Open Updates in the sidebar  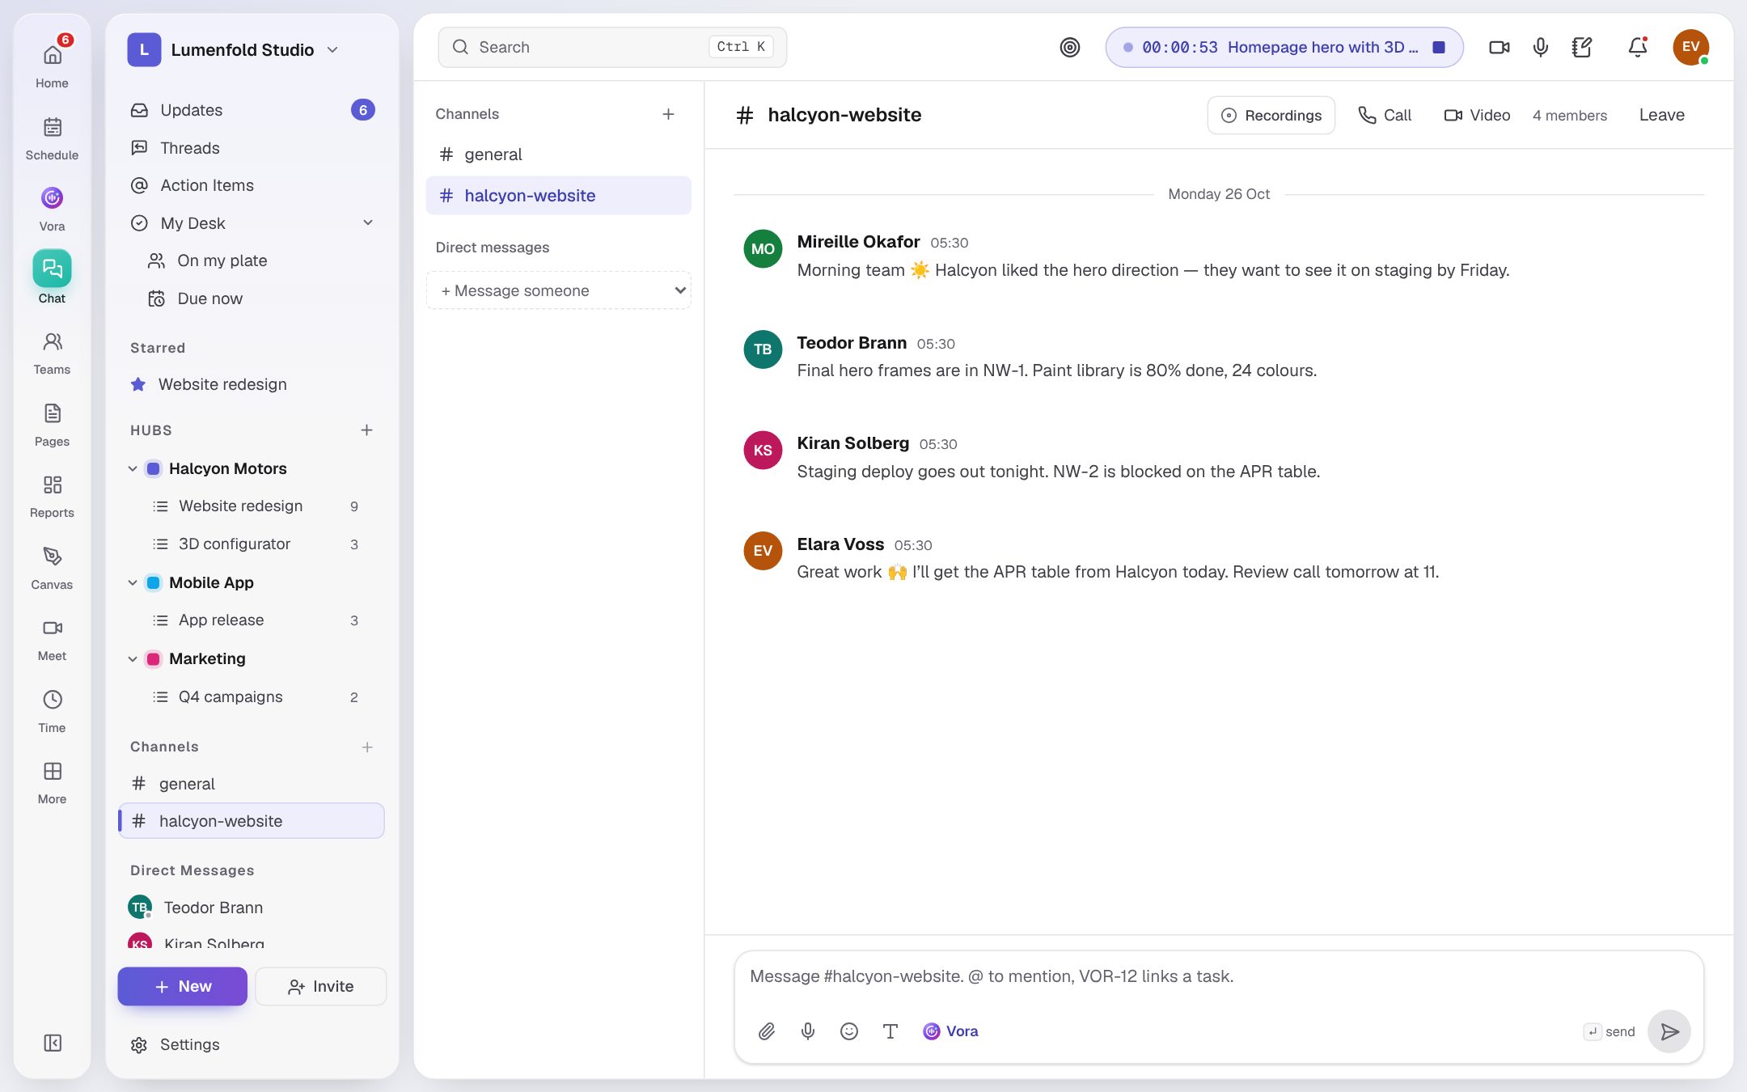(252, 110)
